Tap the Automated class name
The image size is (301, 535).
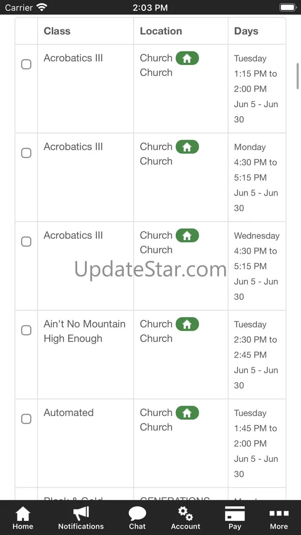(69, 413)
